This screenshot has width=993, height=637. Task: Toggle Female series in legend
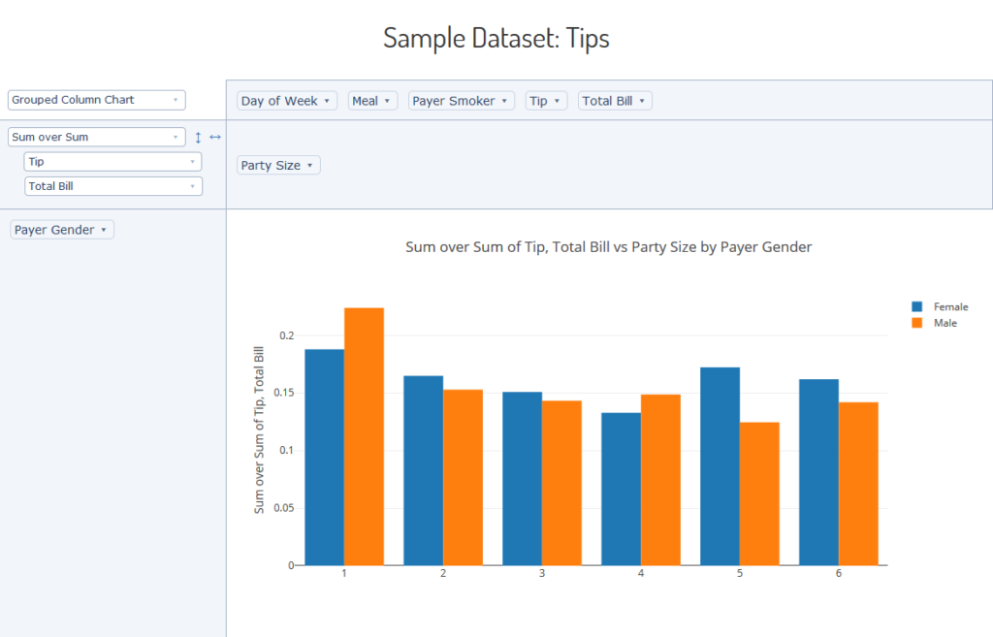coord(940,306)
